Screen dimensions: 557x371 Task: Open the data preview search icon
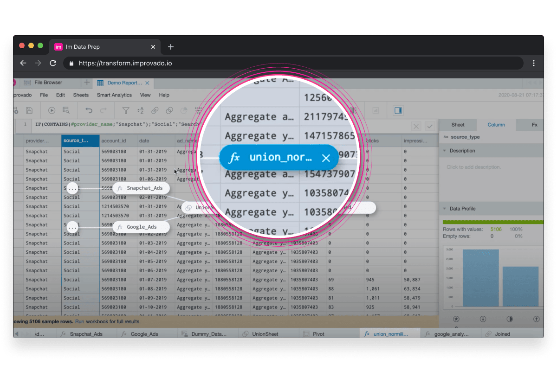[66, 110]
